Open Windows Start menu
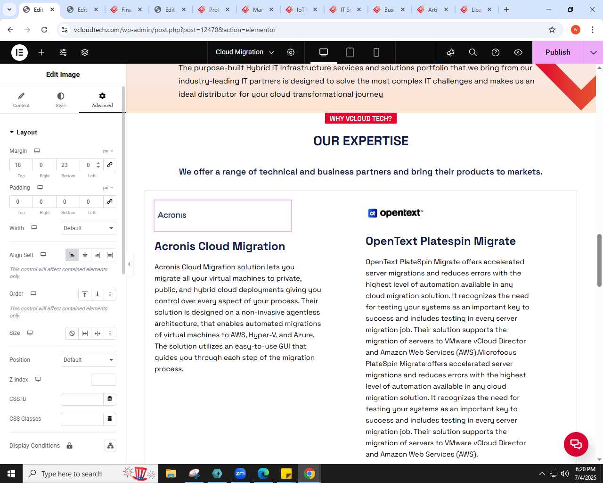Viewport: 603px width, 483px height. [11, 474]
